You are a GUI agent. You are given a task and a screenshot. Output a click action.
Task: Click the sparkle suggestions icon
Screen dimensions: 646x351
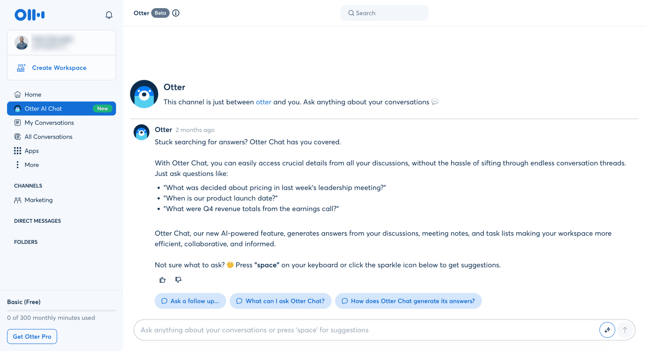(x=607, y=330)
